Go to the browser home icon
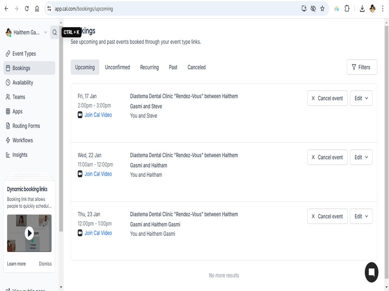This screenshot has width=389, height=291. (x=37, y=9)
